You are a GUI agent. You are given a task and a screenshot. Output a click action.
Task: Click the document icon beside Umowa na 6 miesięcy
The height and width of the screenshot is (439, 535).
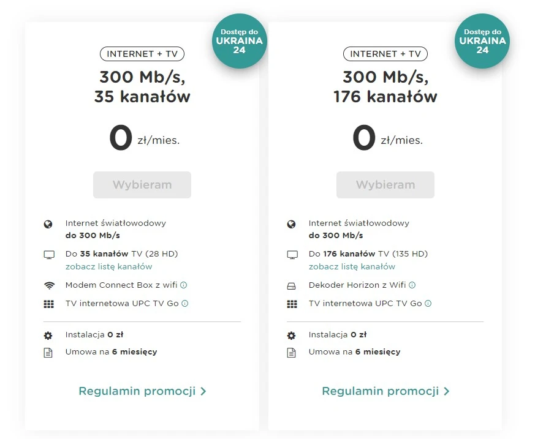[48, 352]
